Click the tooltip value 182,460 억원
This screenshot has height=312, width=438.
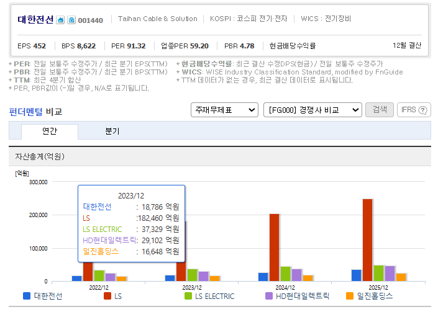click(158, 218)
